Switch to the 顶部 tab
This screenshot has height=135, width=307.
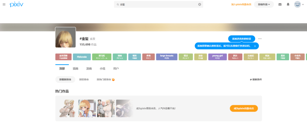tap(62, 69)
